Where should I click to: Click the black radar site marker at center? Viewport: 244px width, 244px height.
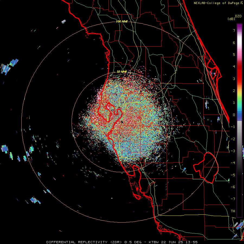122,122
